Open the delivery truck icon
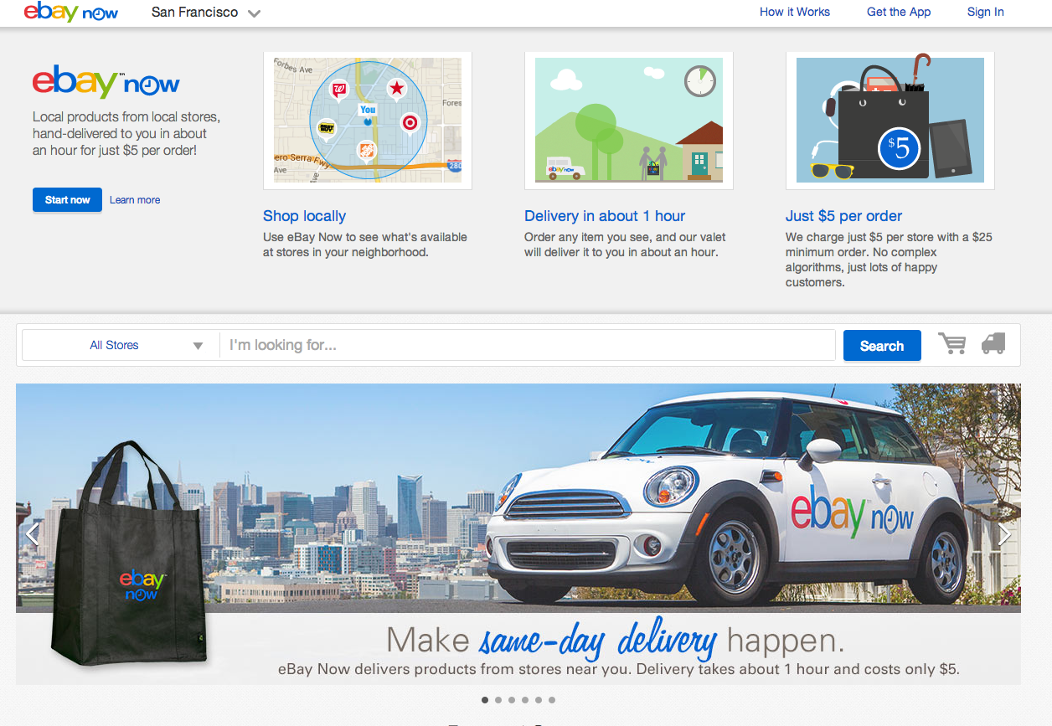The height and width of the screenshot is (726, 1052). [x=993, y=343]
